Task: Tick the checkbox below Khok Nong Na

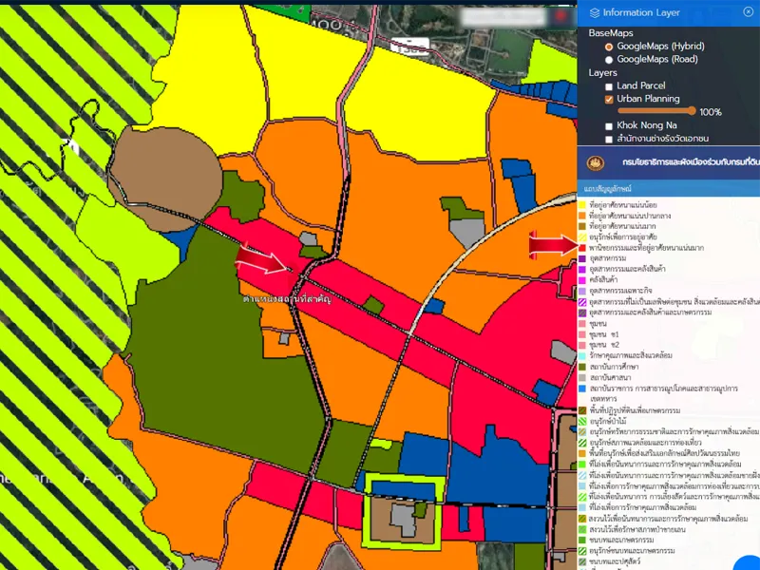Action: [609, 139]
